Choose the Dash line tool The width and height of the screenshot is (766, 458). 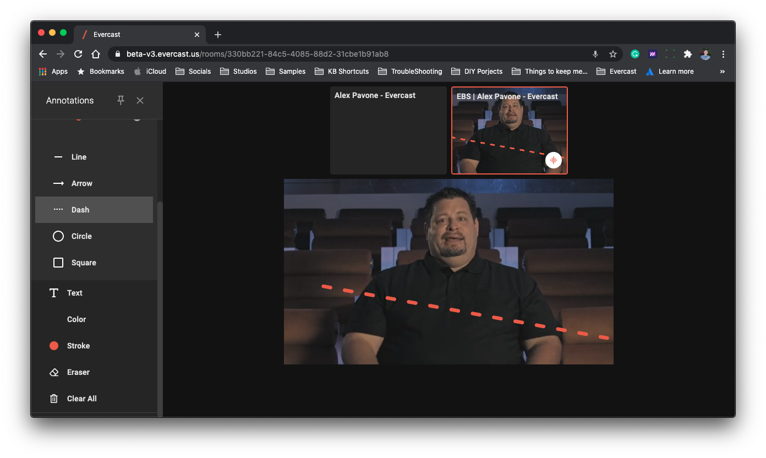tap(94, 210)
